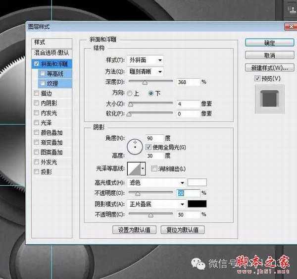The width and height of the screenshot is (297, 279).
Task: Click 复位为默认值 button
Action: pos(183,230)
